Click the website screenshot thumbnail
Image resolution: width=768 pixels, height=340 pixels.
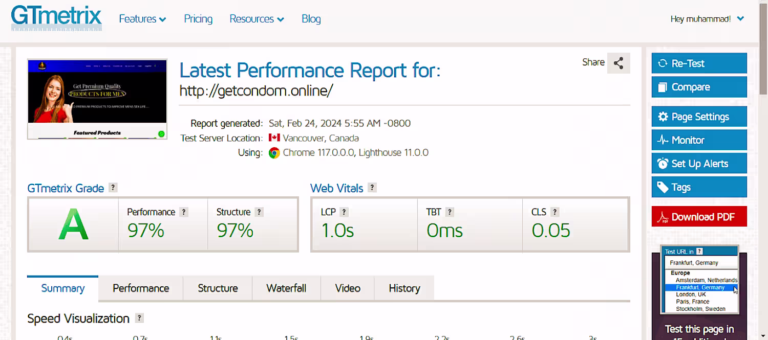click(97, 99)
